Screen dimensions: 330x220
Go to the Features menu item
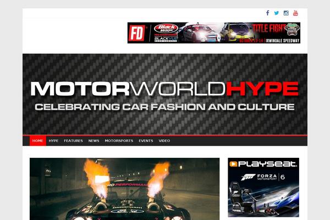tap(74, 141)
